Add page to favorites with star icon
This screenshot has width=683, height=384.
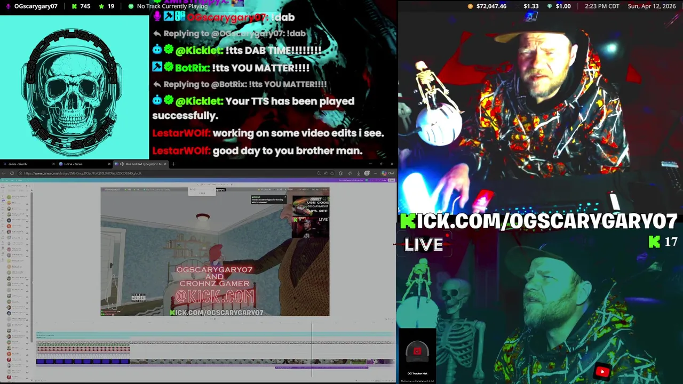[x=332, y=173]
